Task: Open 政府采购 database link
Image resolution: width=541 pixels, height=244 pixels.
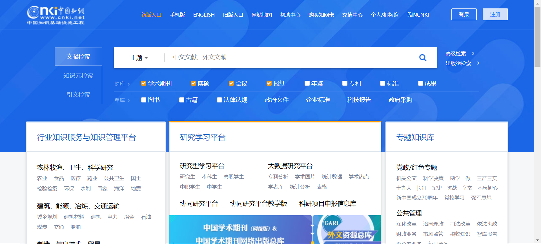Action: [x=400, y=100]
